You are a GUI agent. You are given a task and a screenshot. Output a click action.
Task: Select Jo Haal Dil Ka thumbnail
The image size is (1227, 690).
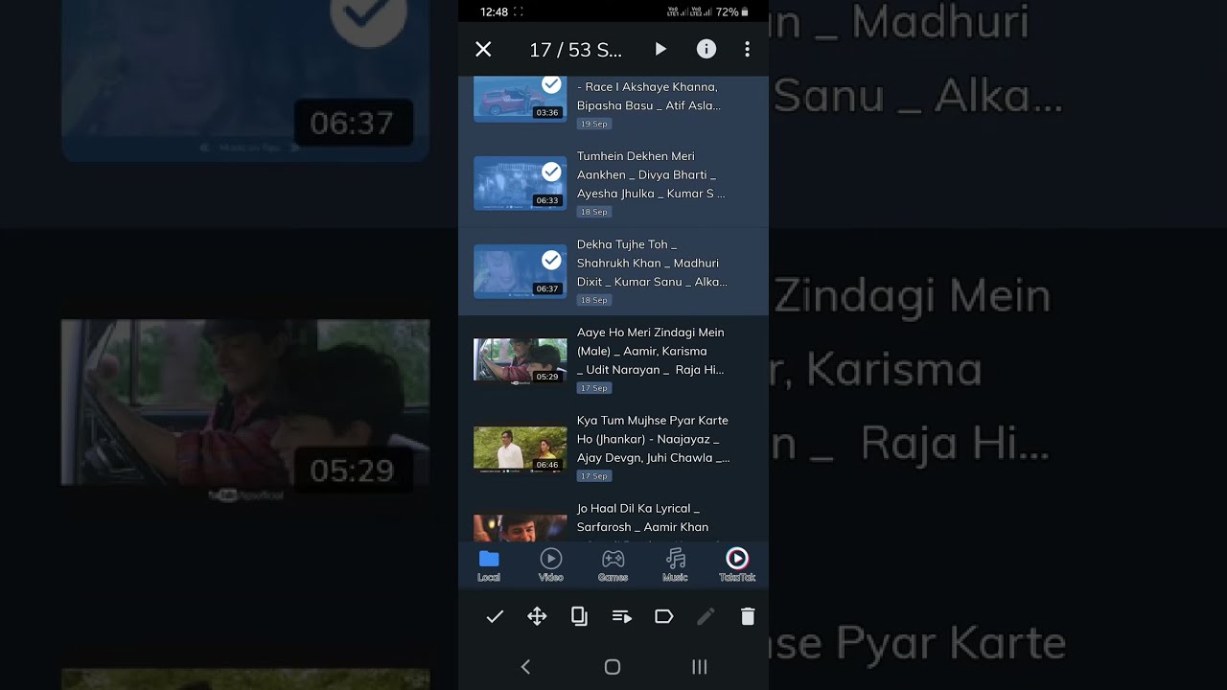coord(520,527)
